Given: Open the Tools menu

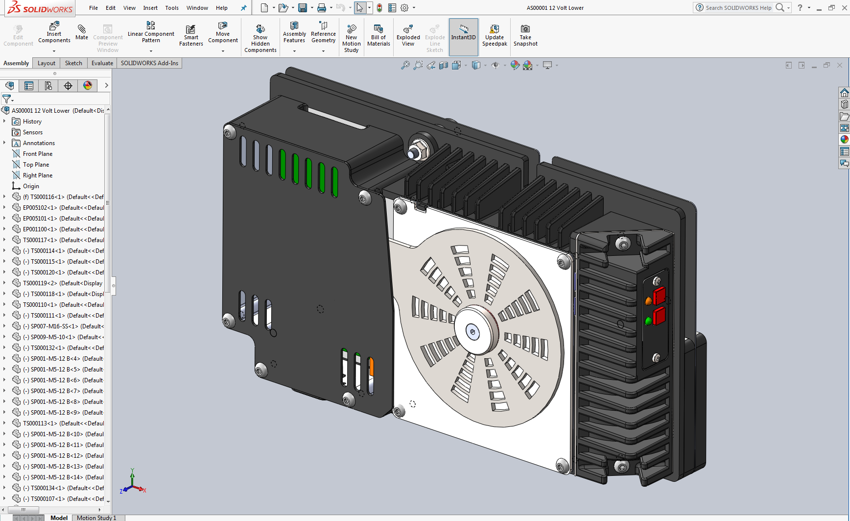Looking at the screenshot, I should pyautogui.click(x=172, y=8).
